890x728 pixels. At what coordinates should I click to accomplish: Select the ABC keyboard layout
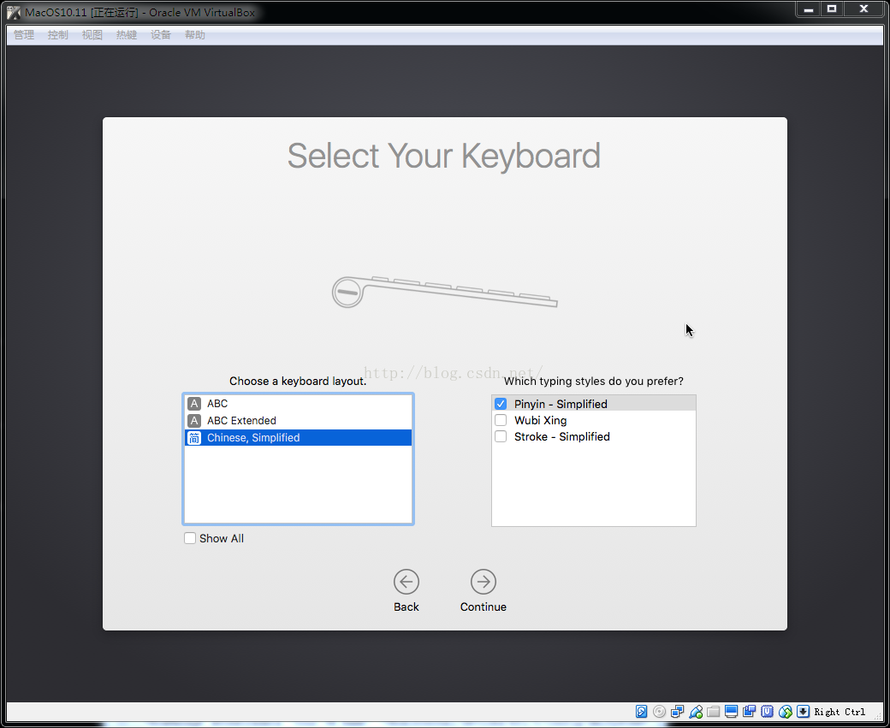[x=298, y=404]
